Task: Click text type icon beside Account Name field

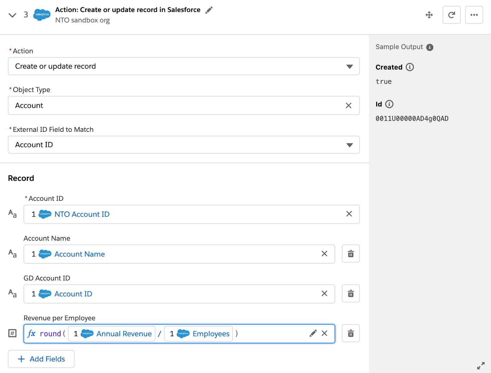Action: pyautogui.click(x=12, y=253)
